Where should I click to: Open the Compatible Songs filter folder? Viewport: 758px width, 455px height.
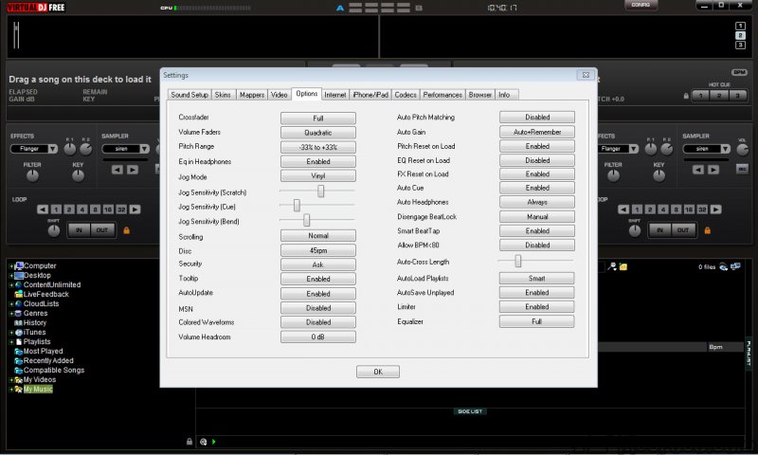pyautogui.click(x=49, y=370)
